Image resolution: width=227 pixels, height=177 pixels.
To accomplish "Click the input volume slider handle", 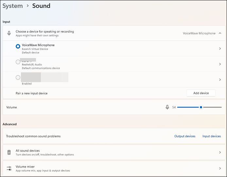I will pos(201,107).
